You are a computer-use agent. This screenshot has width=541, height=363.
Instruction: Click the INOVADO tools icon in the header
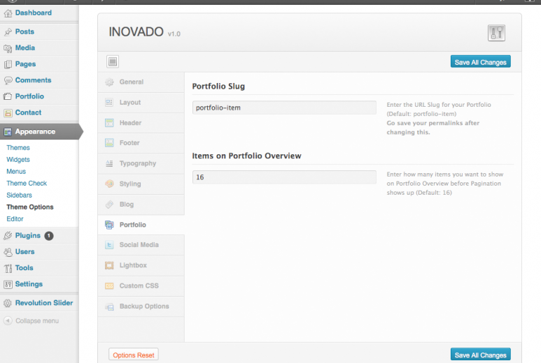click(x=496, y=33)
